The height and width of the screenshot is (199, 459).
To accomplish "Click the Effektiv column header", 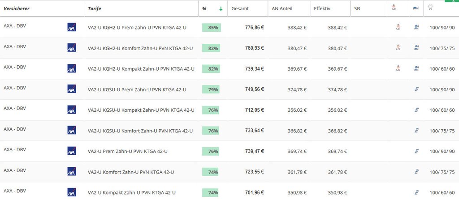I will [322, 8].
